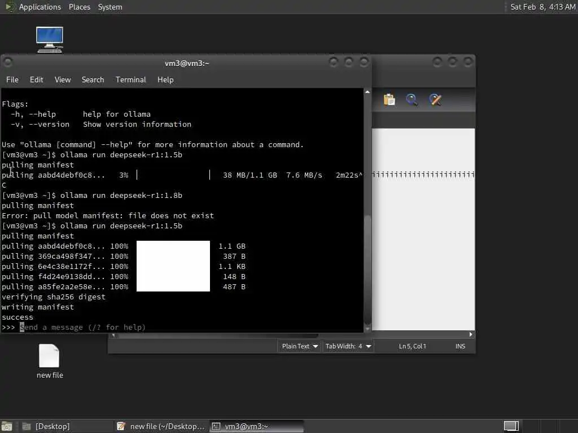Close the terminal window
Screen dimensions: 578x433
pyautogui.click(x=364, y=62)
